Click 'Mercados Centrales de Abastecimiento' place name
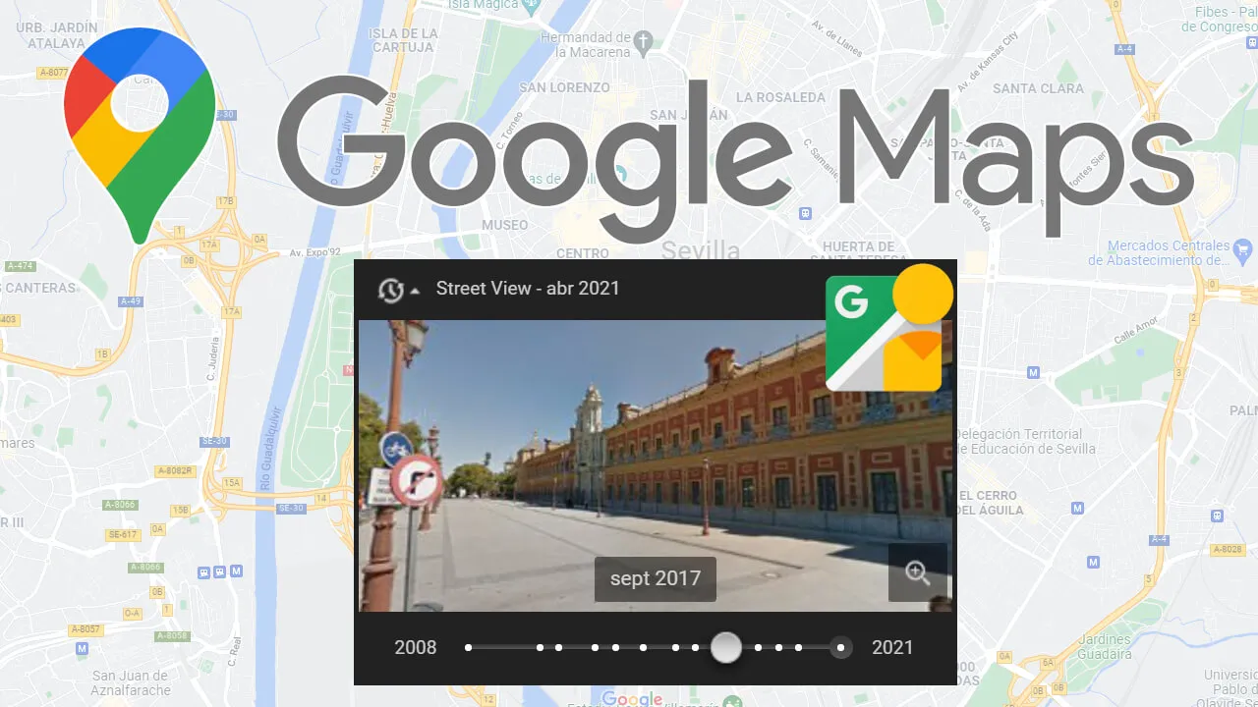The height and width of the screenshot is (707, 1258). [x=1159, y=253]
